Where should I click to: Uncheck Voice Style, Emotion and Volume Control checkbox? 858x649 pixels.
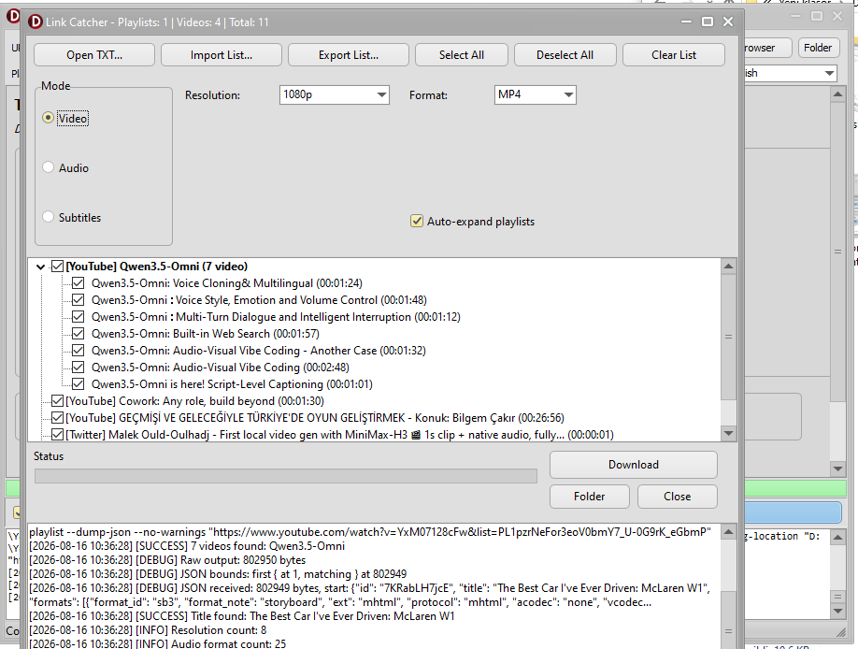pos(79,300)
